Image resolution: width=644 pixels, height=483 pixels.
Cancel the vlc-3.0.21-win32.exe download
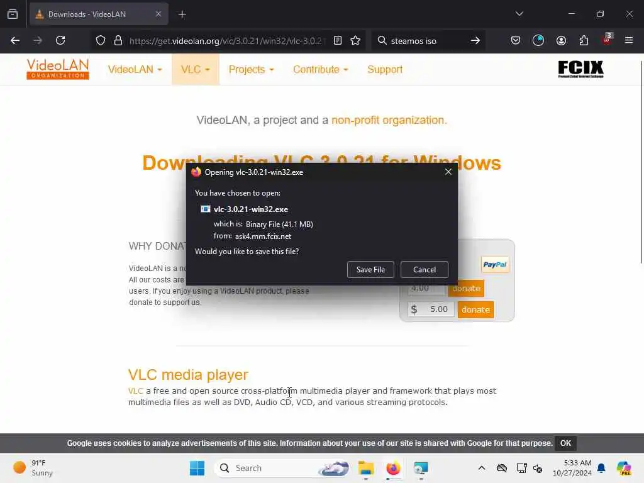pyautogui.click(x=425, y=269)
